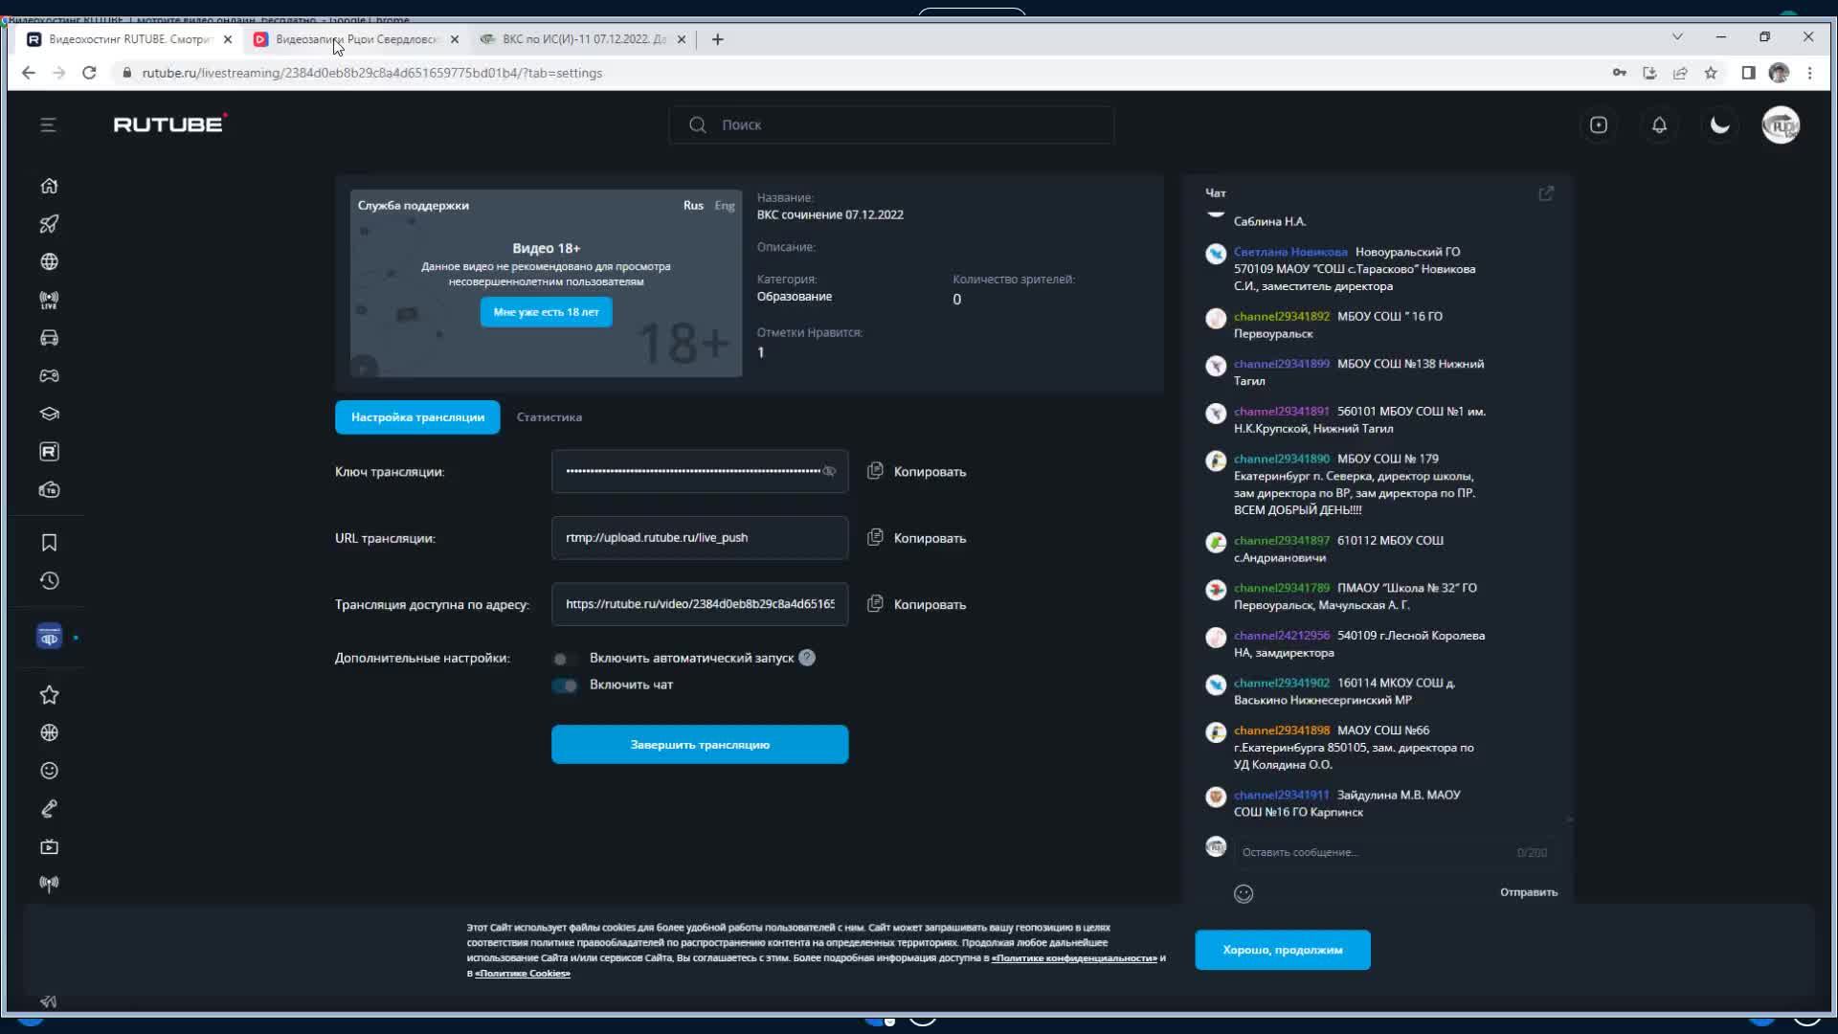This screenshot has height=1034, width=1838.
Task: Click the Home icon in sidebar
Action: click(x=49, y=186)
